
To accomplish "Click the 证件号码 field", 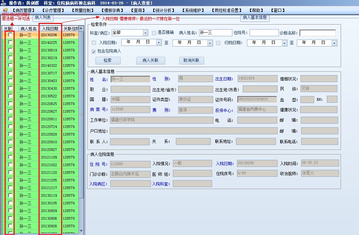I will (x=257, y=99).
